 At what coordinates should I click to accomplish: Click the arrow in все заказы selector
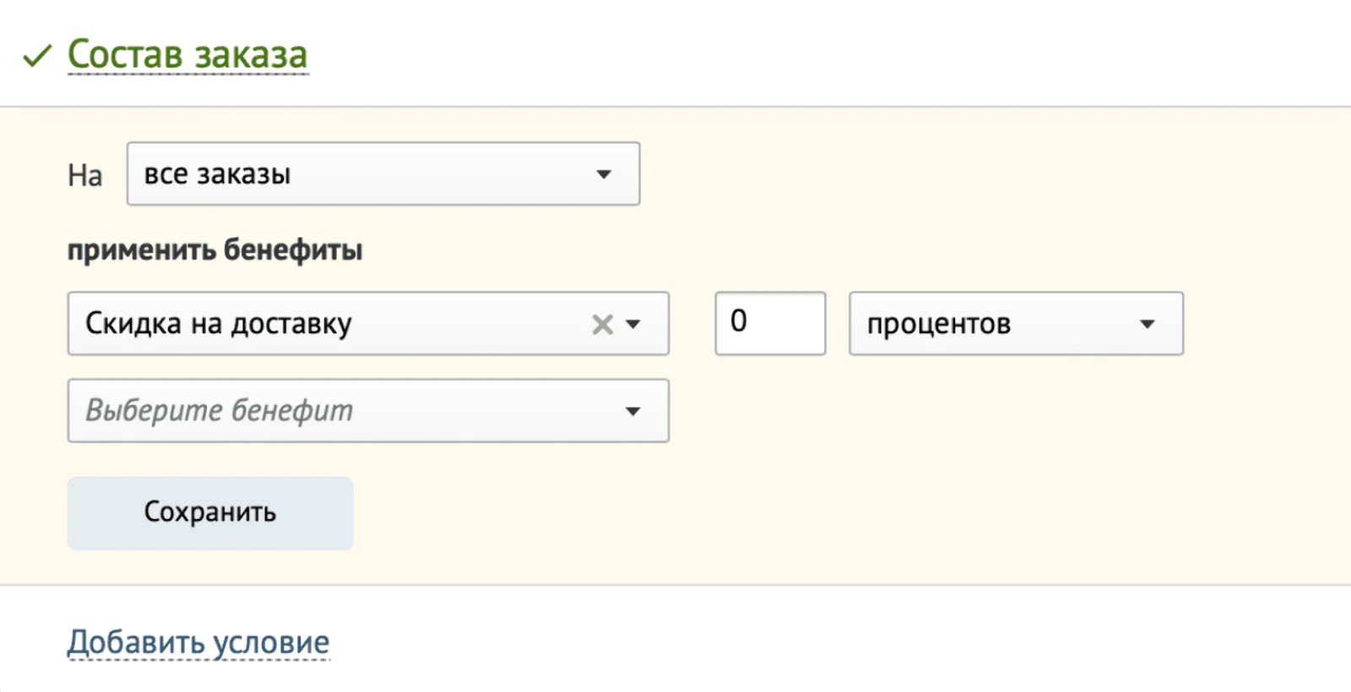604,175
